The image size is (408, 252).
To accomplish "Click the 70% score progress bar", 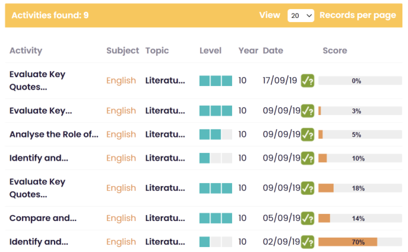I will pos(360,242).
